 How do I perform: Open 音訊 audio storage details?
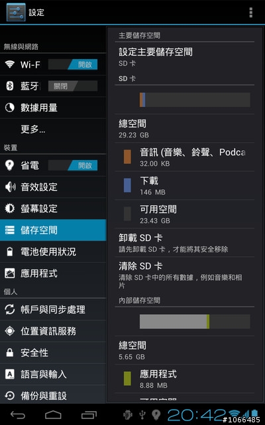184,157
